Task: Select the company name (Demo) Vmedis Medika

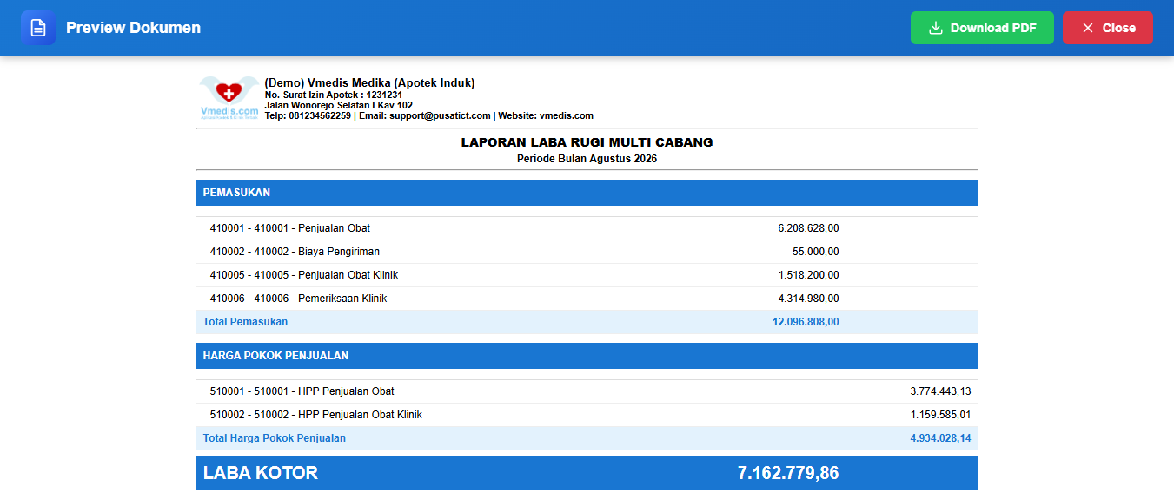Action: pos(369,83)
